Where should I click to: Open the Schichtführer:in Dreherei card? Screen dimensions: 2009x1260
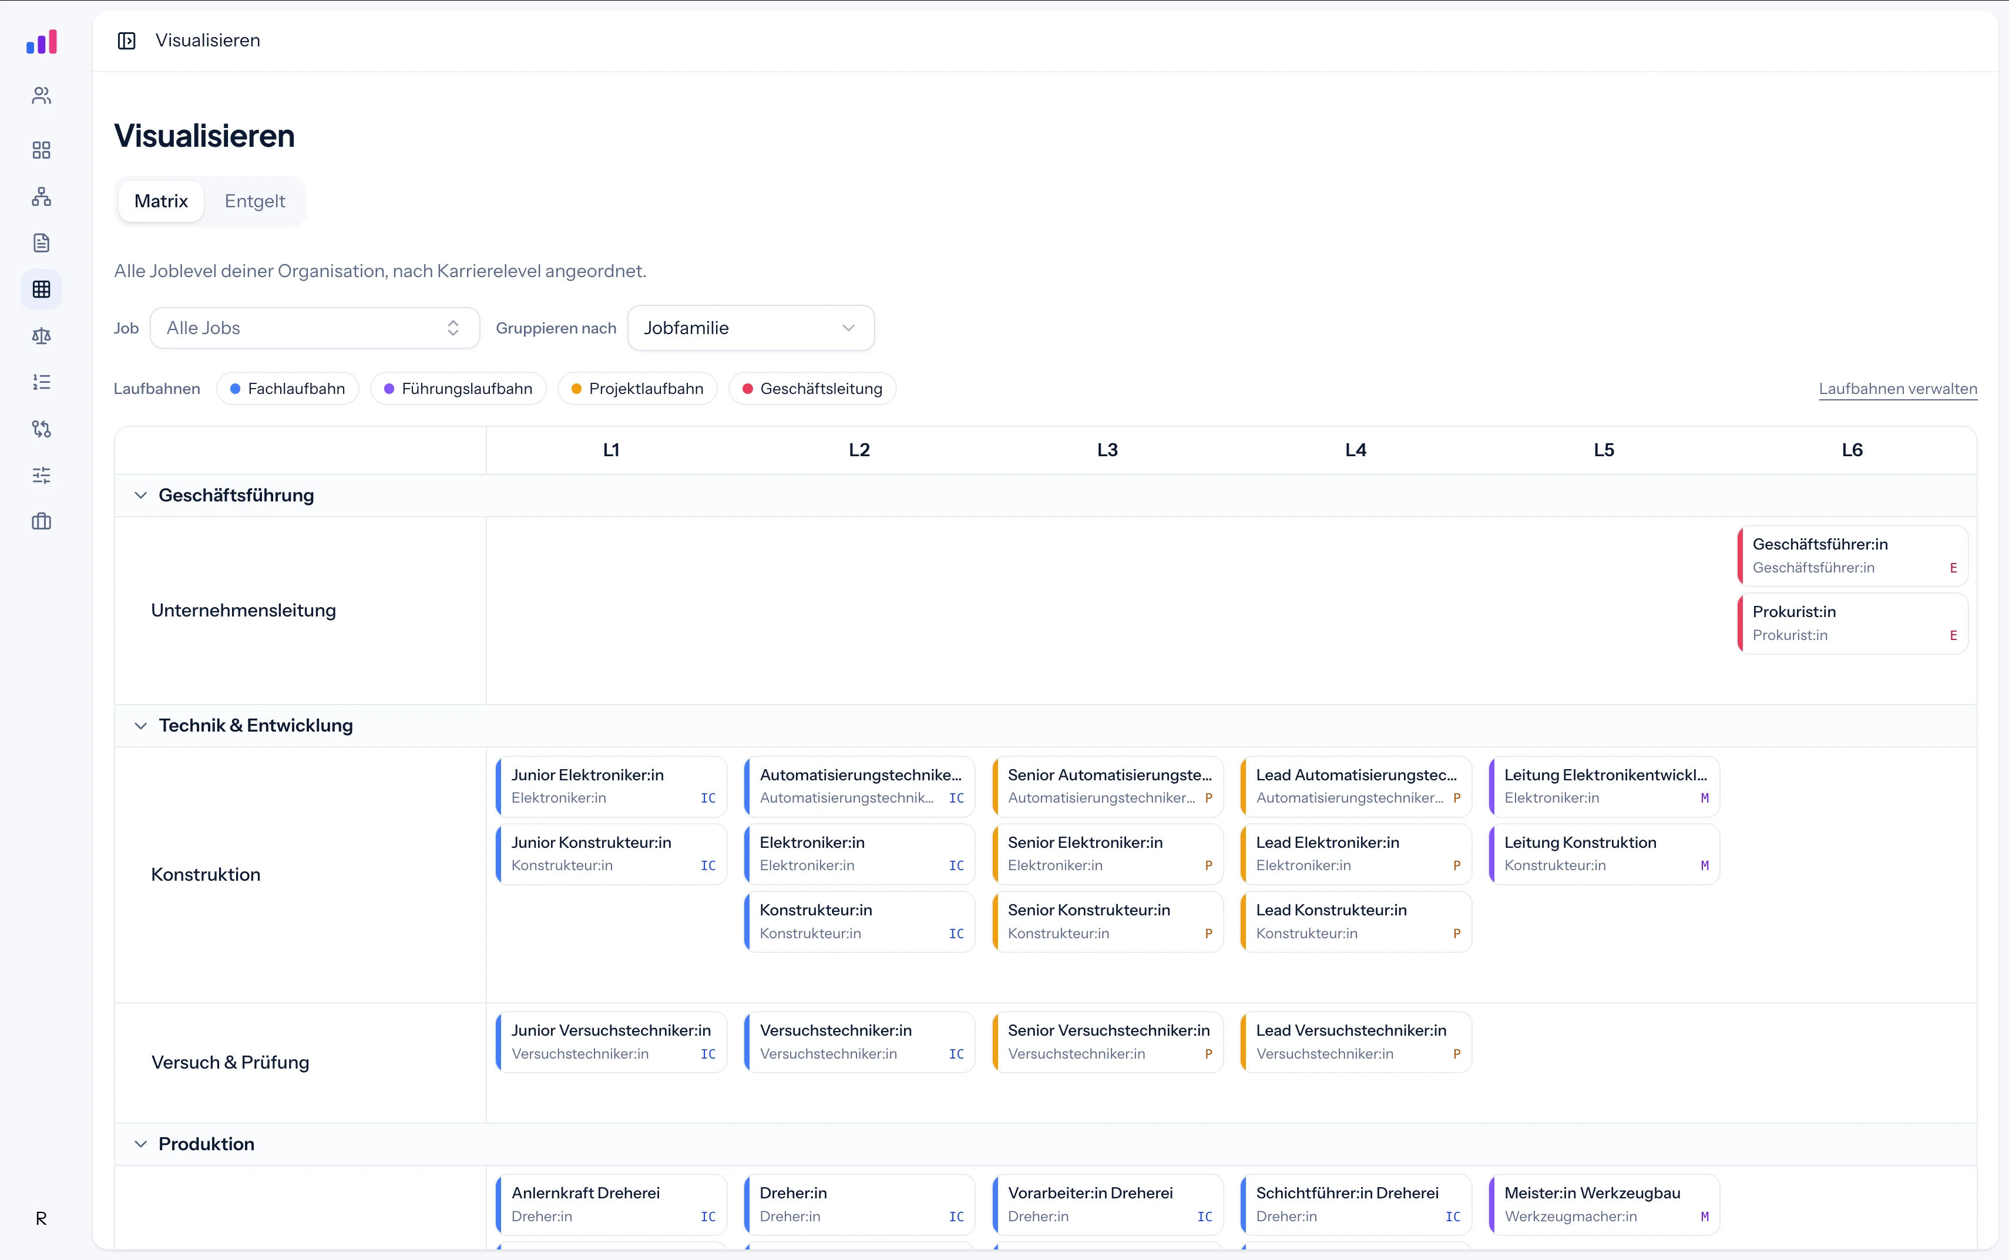coord(1356,1204)
